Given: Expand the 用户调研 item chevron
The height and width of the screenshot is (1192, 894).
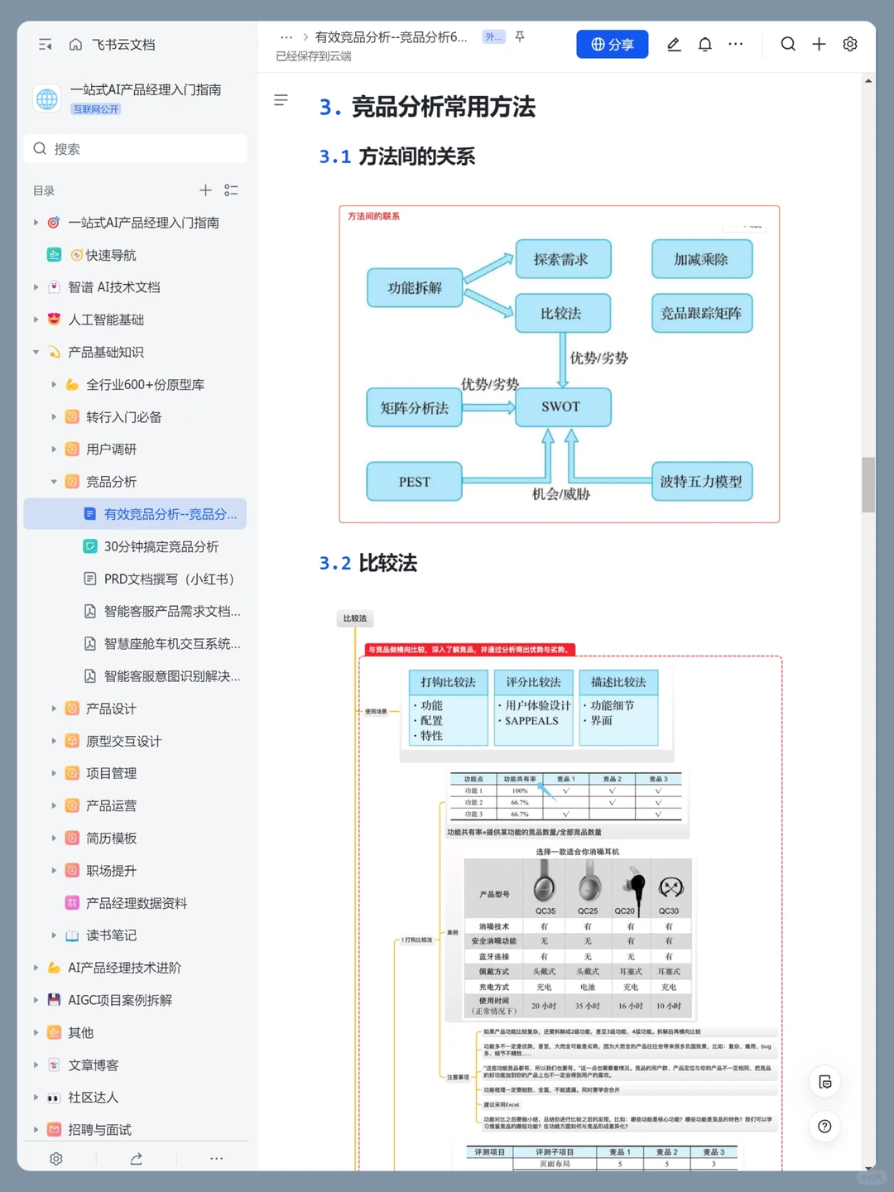Looking at the screenshot, I should coord(53,449).
